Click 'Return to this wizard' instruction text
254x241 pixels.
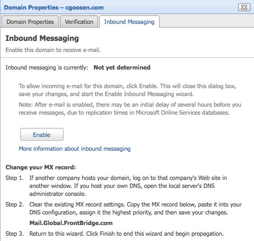[126, 234]
